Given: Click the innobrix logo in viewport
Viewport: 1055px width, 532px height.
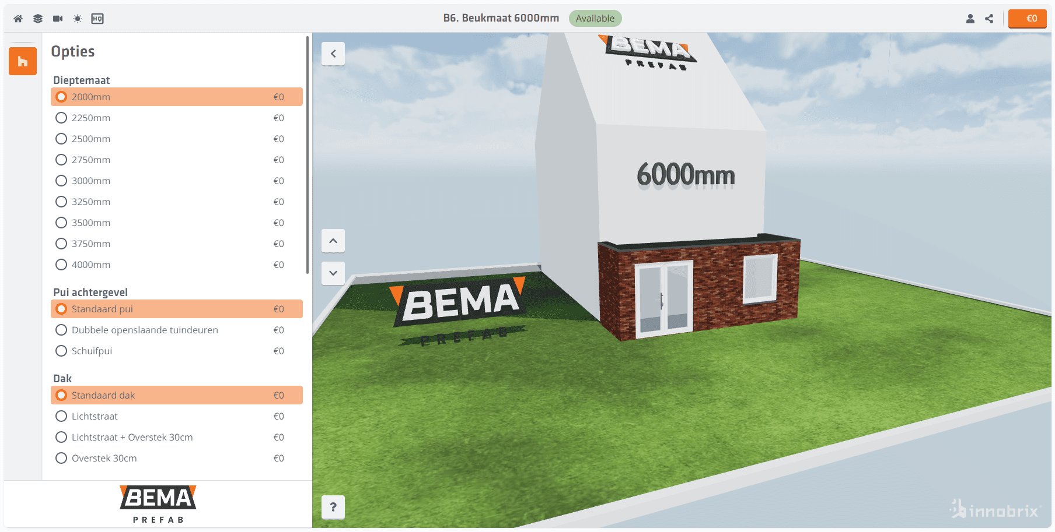Looking at the screenshot, I should [x=994, y=509].
